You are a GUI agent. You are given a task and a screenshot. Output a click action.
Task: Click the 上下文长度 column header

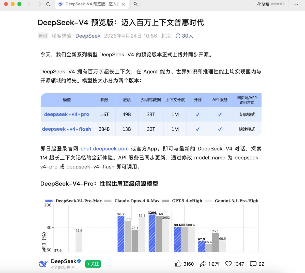point(175,100)
